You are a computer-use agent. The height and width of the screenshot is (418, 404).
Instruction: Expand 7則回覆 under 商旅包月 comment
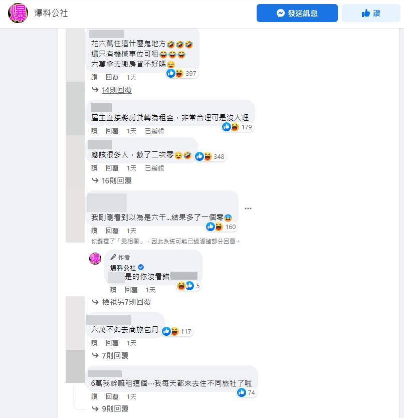[x=115, y=356]
